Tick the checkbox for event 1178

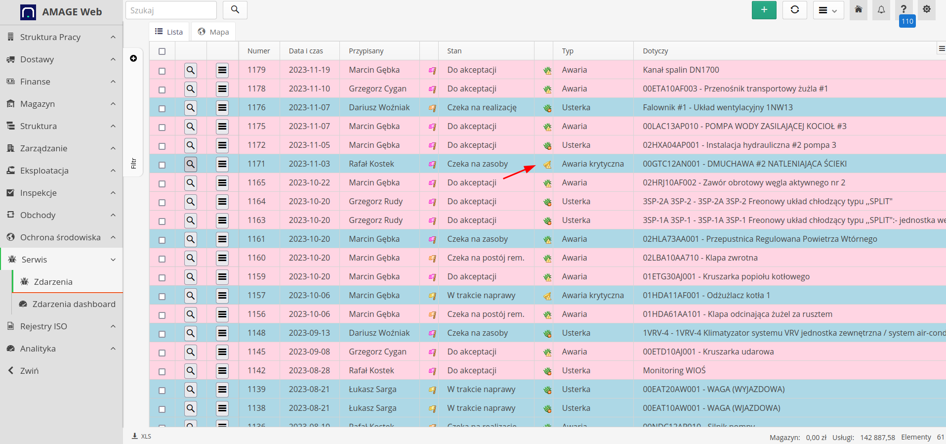point(162,90)
